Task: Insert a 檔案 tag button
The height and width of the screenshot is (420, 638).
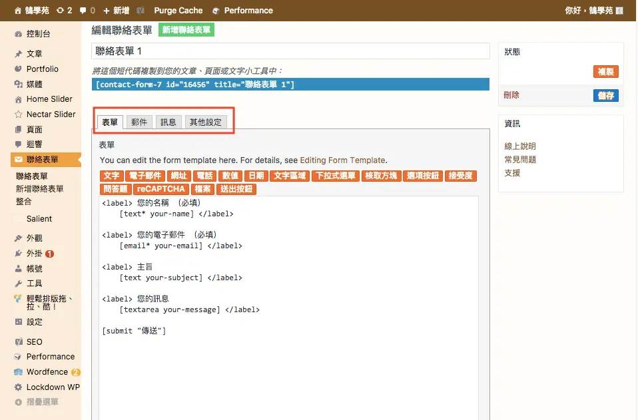Action: click(x=202, y=189)
